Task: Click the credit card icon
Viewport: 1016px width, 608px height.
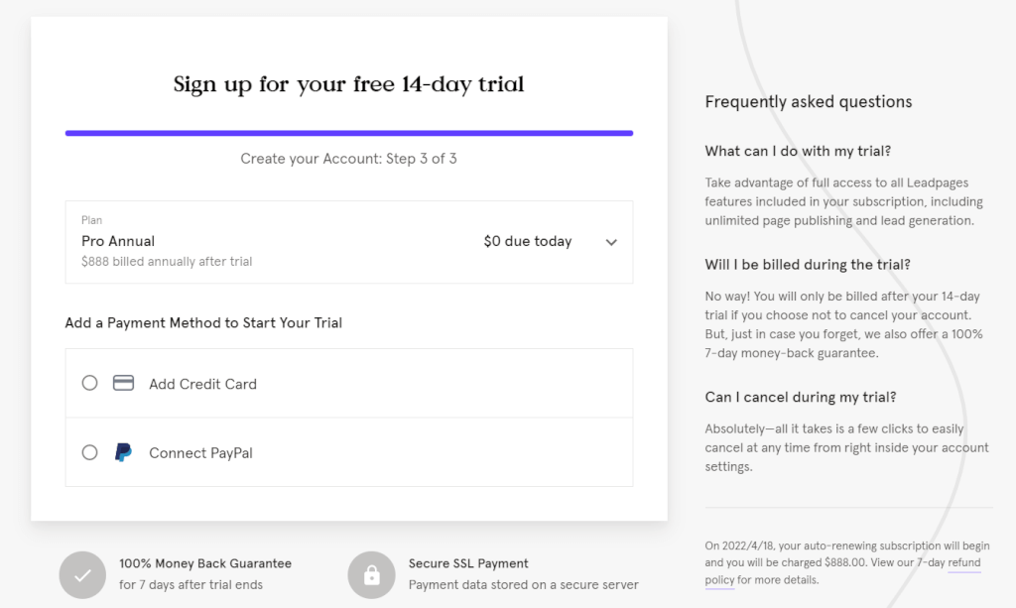Action: point(123,383)
